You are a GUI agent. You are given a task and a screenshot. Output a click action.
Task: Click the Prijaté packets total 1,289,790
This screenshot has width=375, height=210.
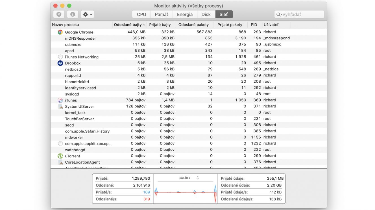(141, 179)
